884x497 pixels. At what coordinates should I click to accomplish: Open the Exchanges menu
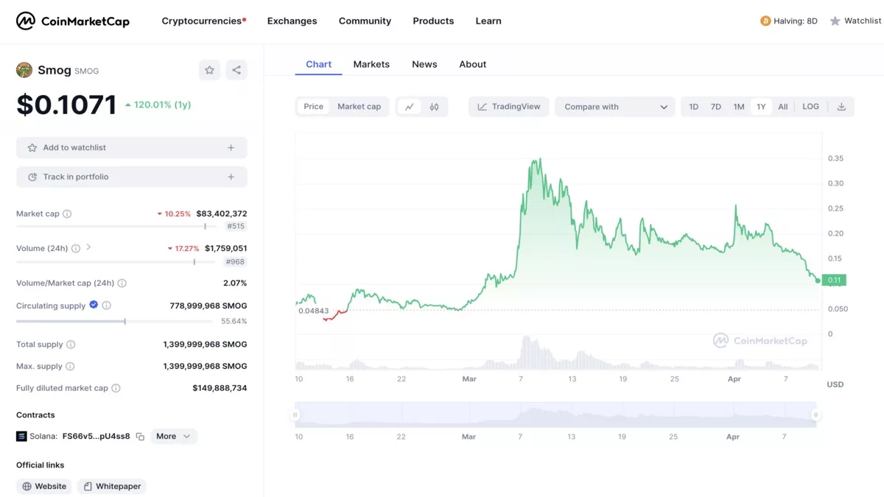292,21
